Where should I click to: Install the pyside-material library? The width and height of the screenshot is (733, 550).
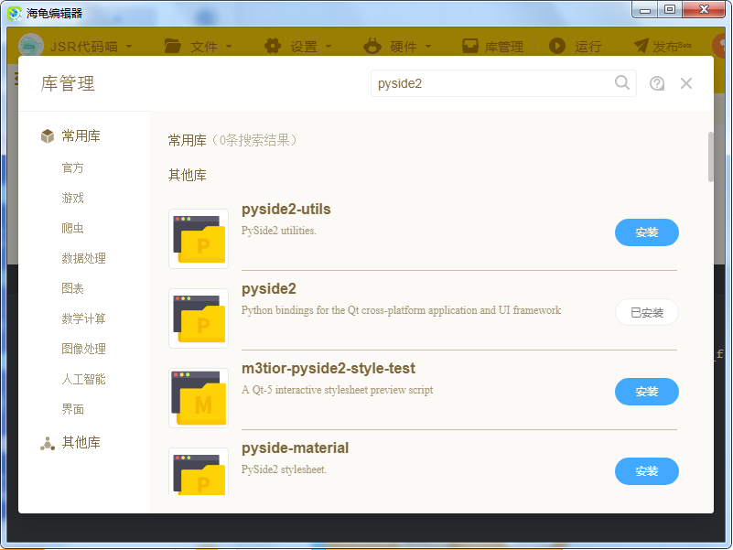[x=646, y=471]
